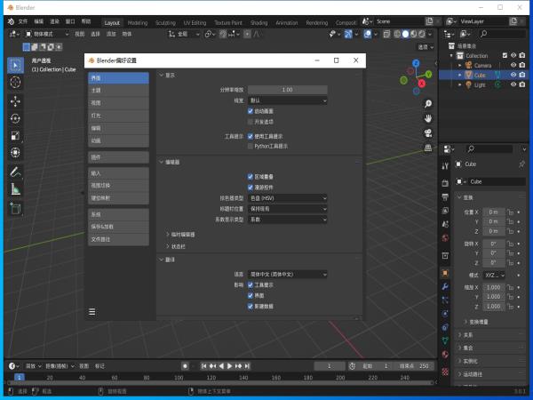
Task: Open the preferences hamburger menu icon
Action: pyautogui.click(x=91, y=312)
